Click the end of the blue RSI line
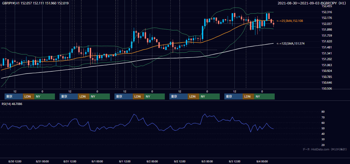The height and width of the screenshot is (164, 350). click(273, 129)
